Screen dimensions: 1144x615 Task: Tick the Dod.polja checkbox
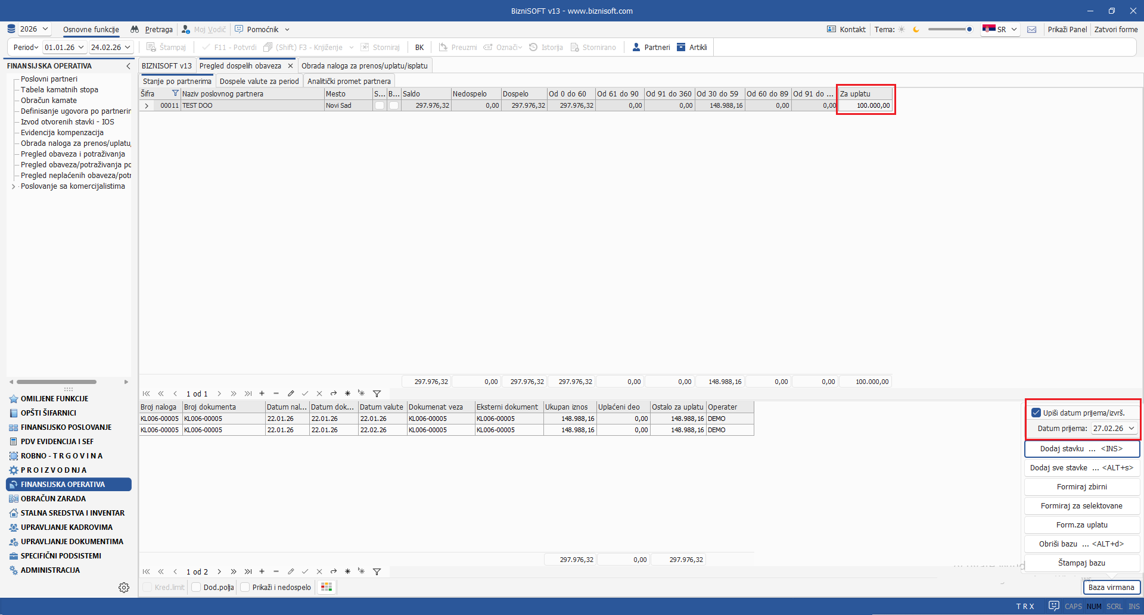click(x=196, y=588)
